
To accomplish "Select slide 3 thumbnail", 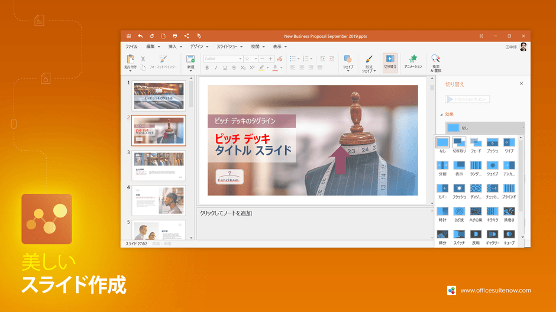I will coord(159,165).
